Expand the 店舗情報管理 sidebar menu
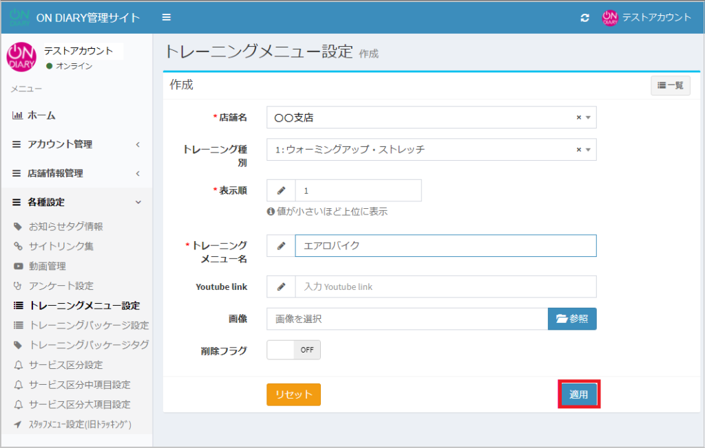 (76, 173)
